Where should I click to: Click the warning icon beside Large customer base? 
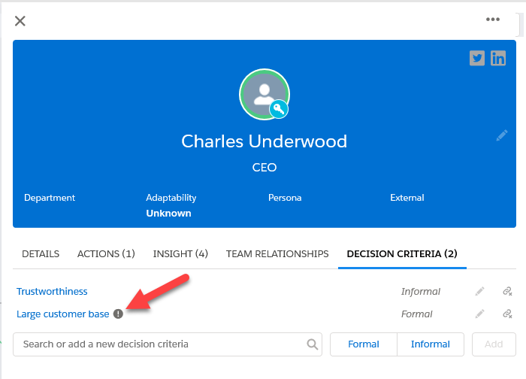(x=118, y=314)
